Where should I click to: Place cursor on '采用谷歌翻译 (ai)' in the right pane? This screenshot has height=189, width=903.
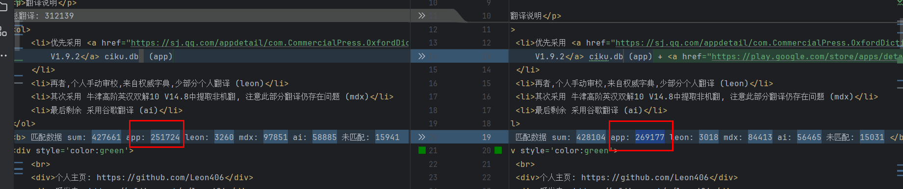[x=607, y=111]
